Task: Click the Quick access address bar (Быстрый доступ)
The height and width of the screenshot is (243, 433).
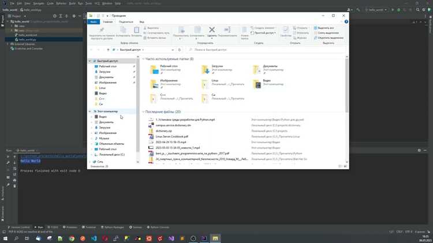Action: point(143,50)
